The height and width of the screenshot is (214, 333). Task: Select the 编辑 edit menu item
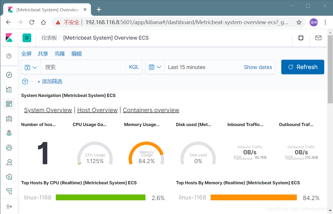pyautogui.click(x=77, y=54)
